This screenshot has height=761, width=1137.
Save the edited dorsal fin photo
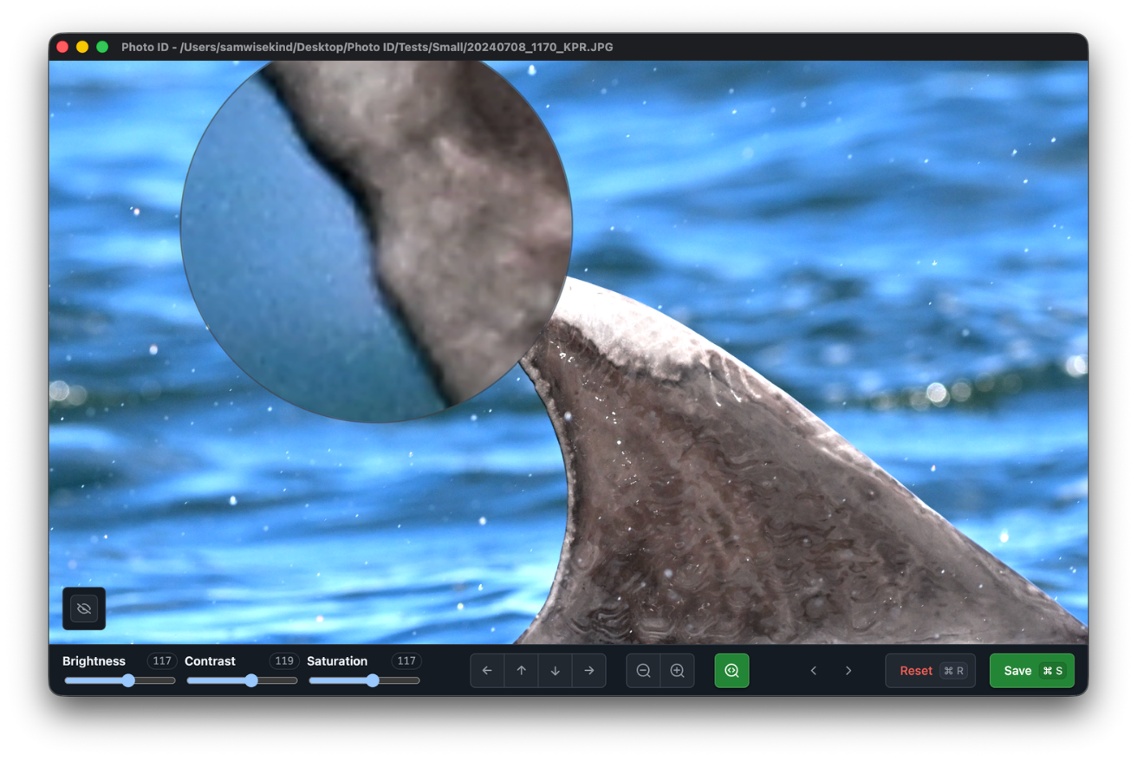pyautogui.click(x=1031, y=670)
